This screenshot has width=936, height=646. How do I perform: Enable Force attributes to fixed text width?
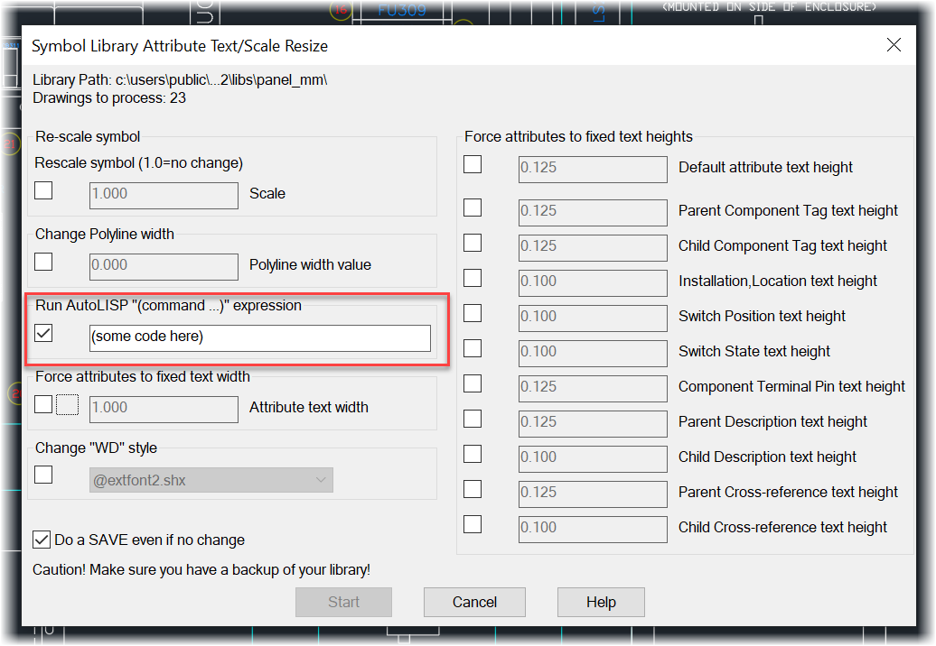pyautogui.click(x=42, y=403)
